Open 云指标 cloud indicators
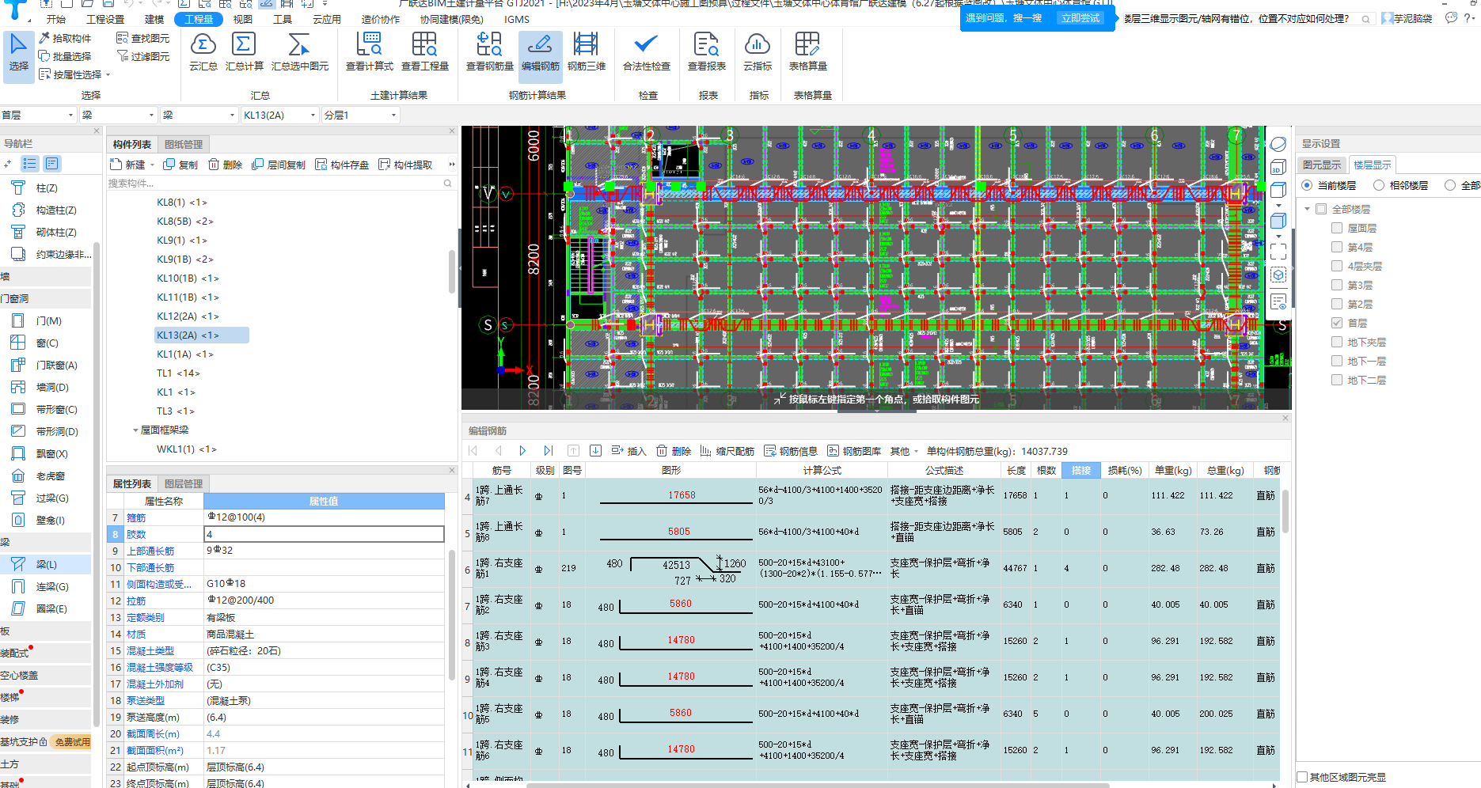This screenshot has width=1481, height=788. (x=758, y=52)
